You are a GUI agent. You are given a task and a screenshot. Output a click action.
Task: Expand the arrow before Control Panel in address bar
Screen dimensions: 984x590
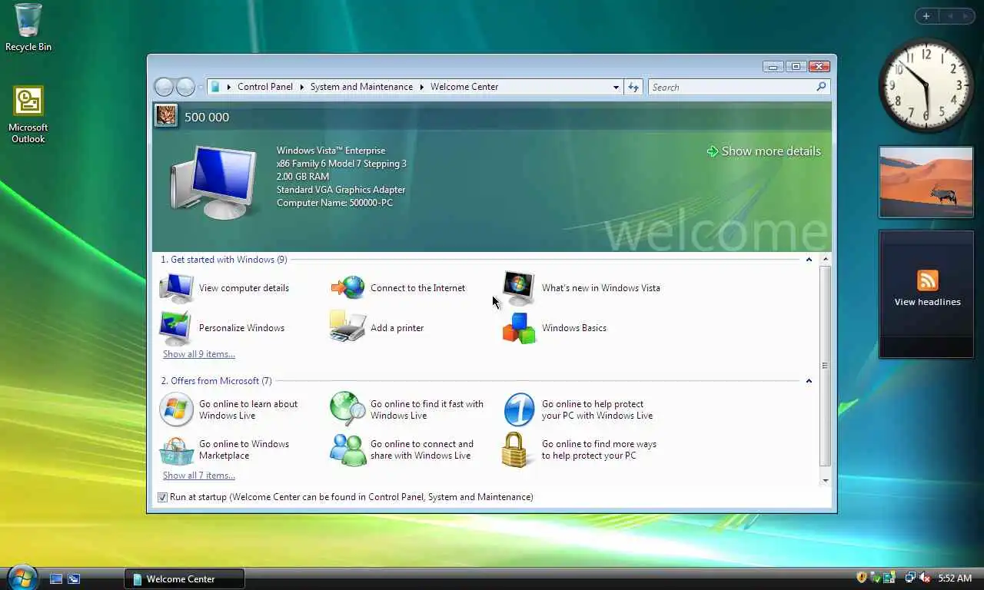(228, 87)
